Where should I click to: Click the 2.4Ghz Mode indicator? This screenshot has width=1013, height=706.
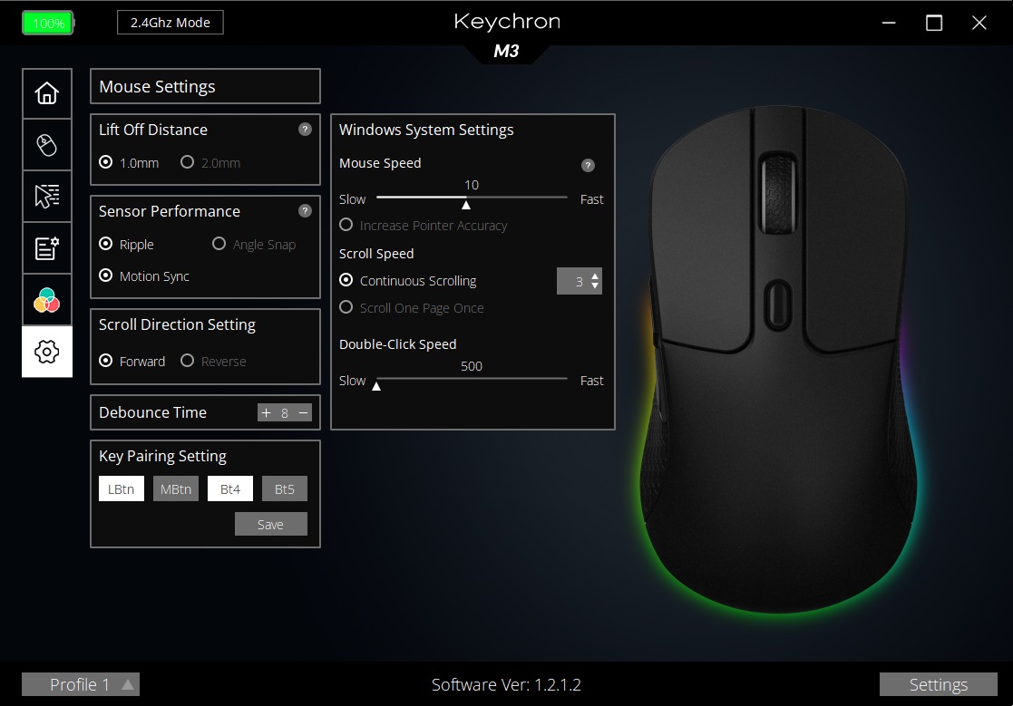pos(170,23)
